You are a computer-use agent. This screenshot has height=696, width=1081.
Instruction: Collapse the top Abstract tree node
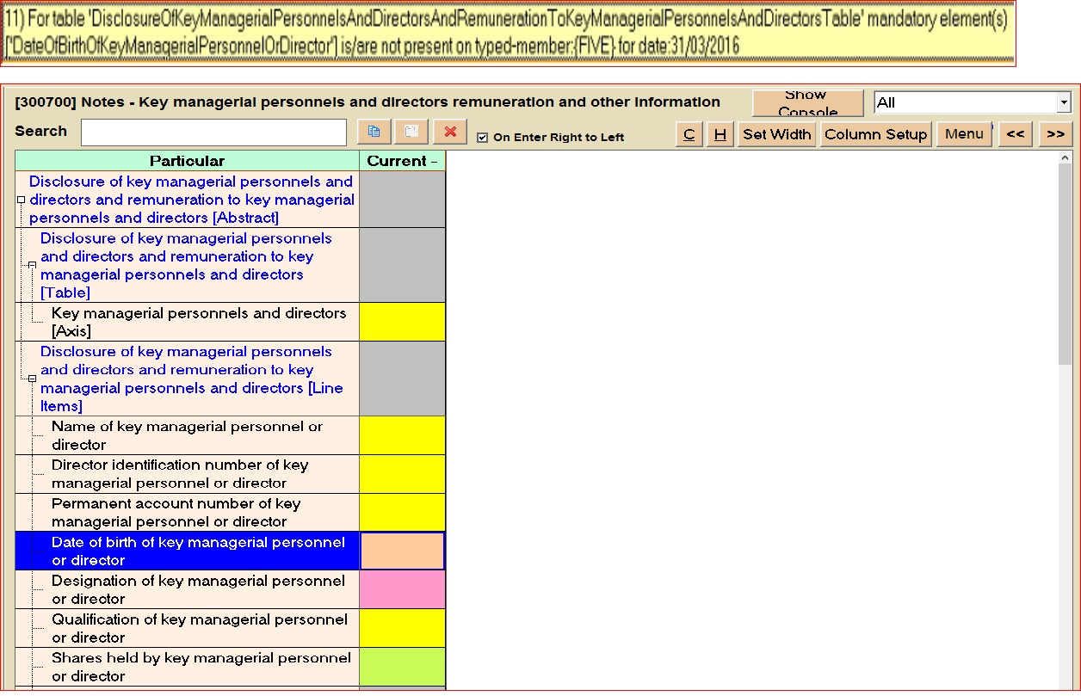(x=21, y=200)
